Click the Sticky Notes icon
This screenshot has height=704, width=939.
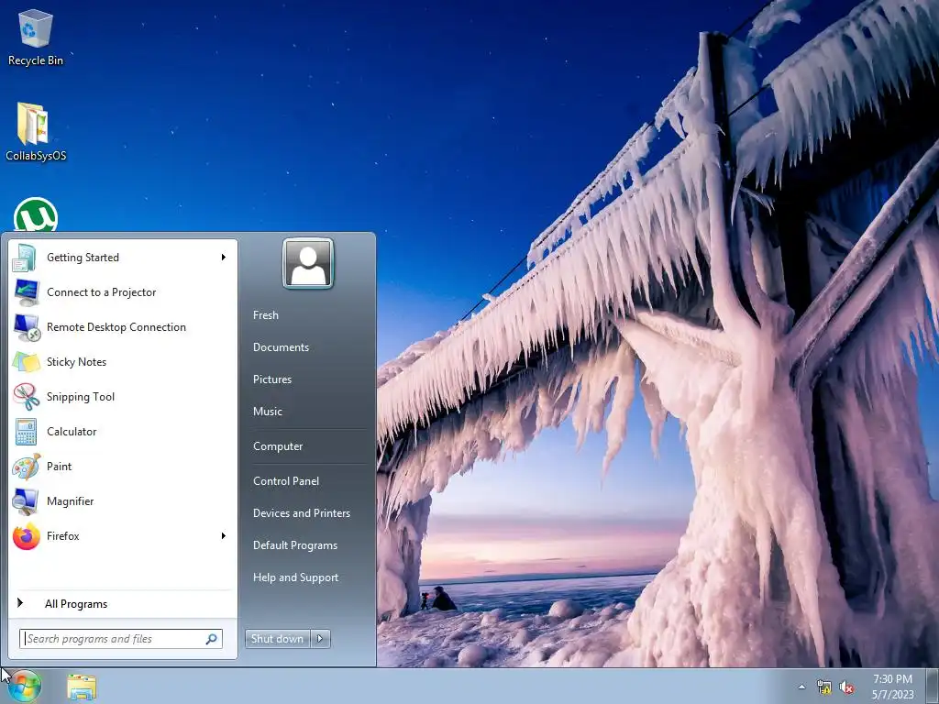[x=26, y=362]
